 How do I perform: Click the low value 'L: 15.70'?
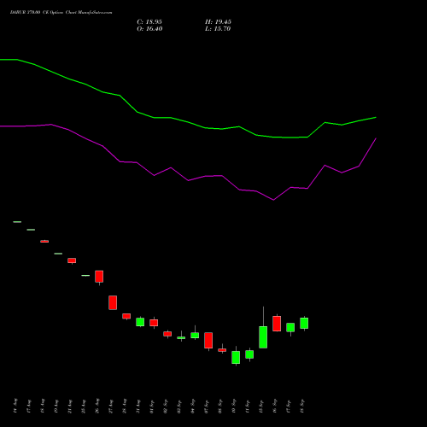coord(218,29)
